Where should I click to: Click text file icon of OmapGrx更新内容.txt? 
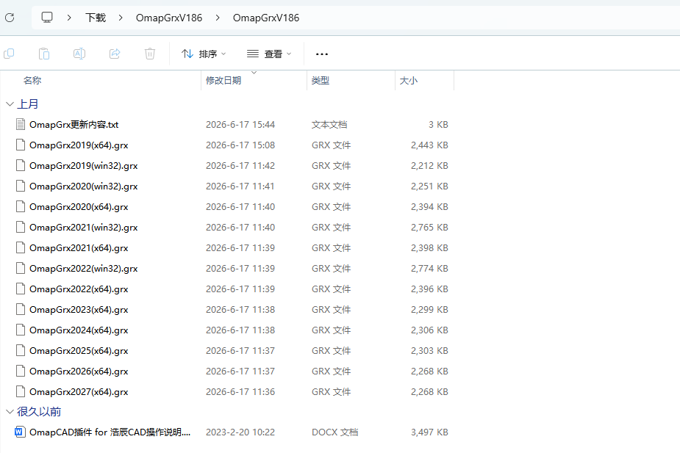click(x=21, y=124)
